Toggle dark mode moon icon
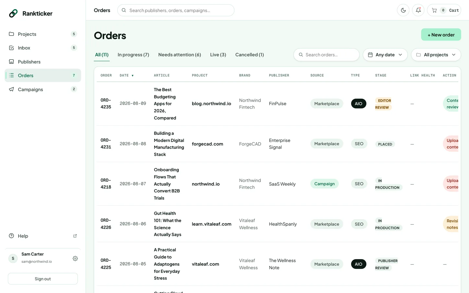 403,10
